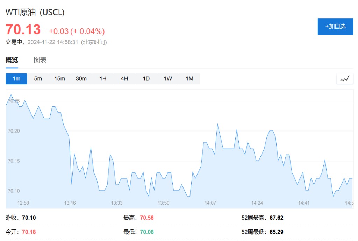This screenshot has width=358, height=241.
Task: Click the 70.20 y-axis label
Action: (x=14, y=131)
